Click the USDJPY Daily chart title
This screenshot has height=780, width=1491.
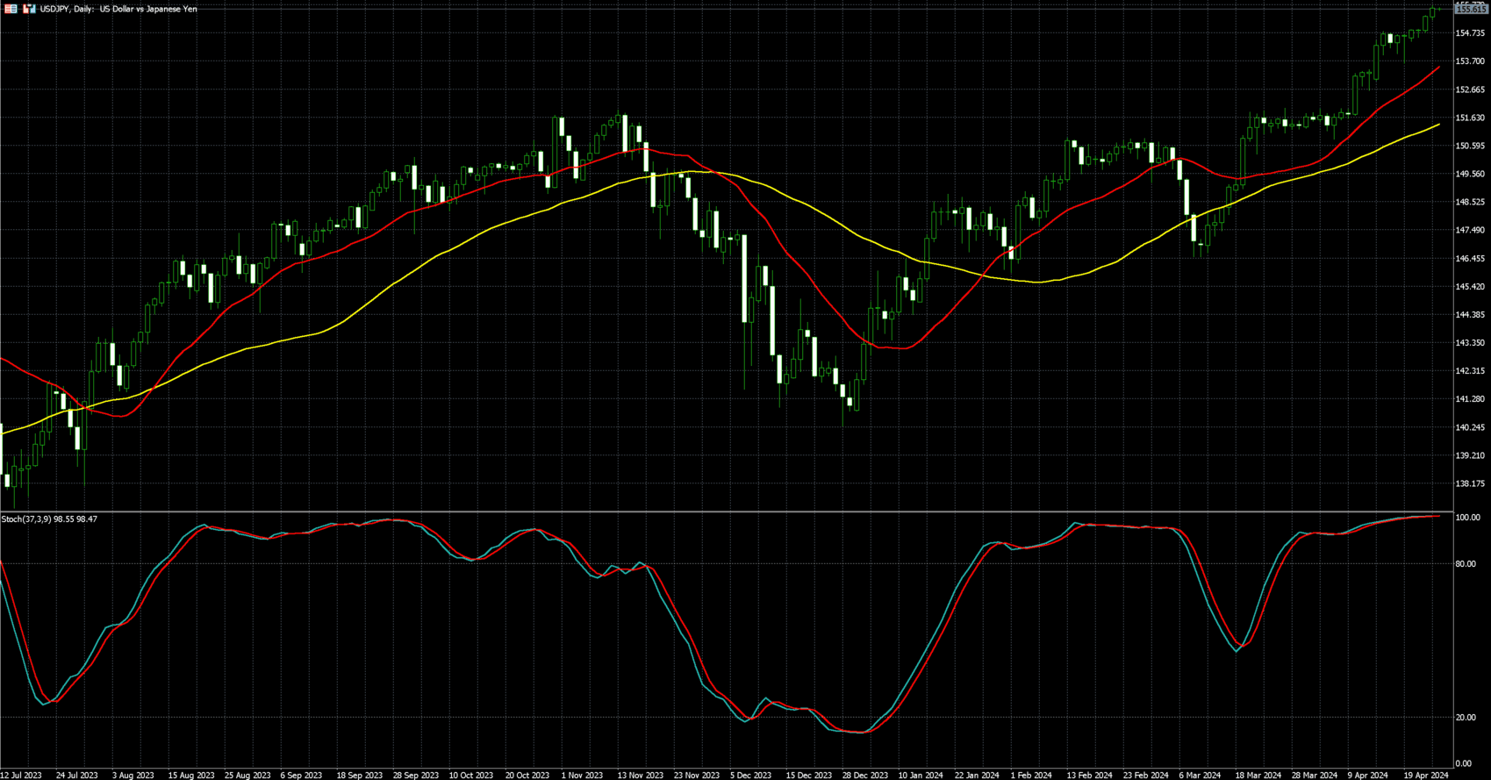point(118,9)
